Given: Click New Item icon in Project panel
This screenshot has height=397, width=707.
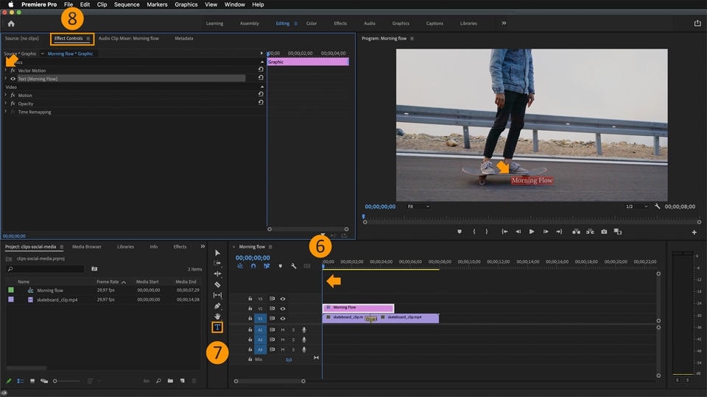Looking at the screenshot, I should (x=182, y=381).
